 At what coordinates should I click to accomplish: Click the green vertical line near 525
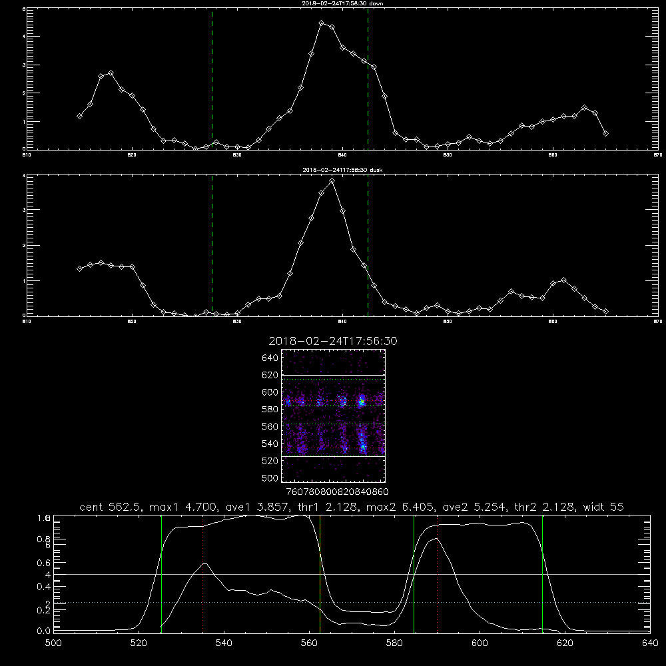(161, 574)
